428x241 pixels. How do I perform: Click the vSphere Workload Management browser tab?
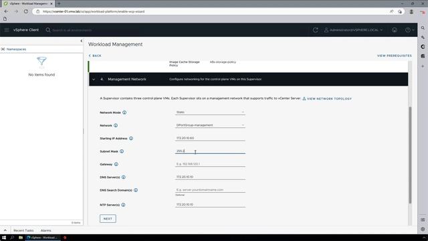pos(28,3)
